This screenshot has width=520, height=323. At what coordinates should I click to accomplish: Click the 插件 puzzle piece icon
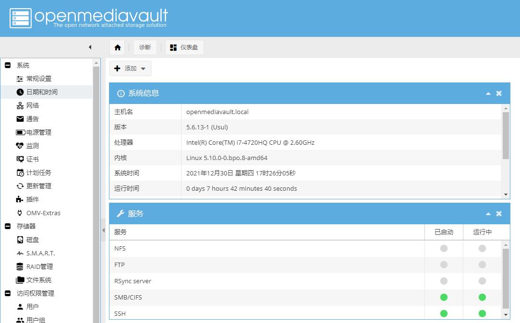point(20,199)
